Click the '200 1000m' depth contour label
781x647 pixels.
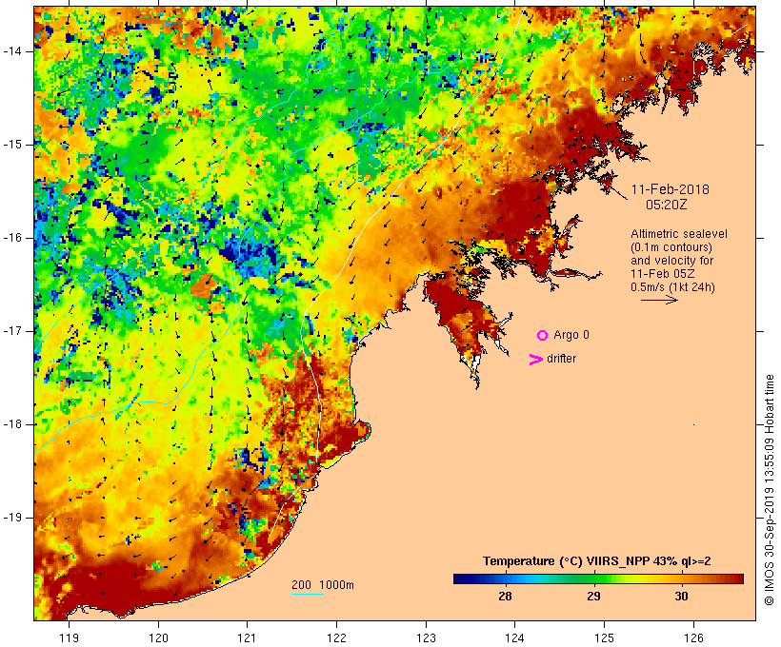point(323,585)
